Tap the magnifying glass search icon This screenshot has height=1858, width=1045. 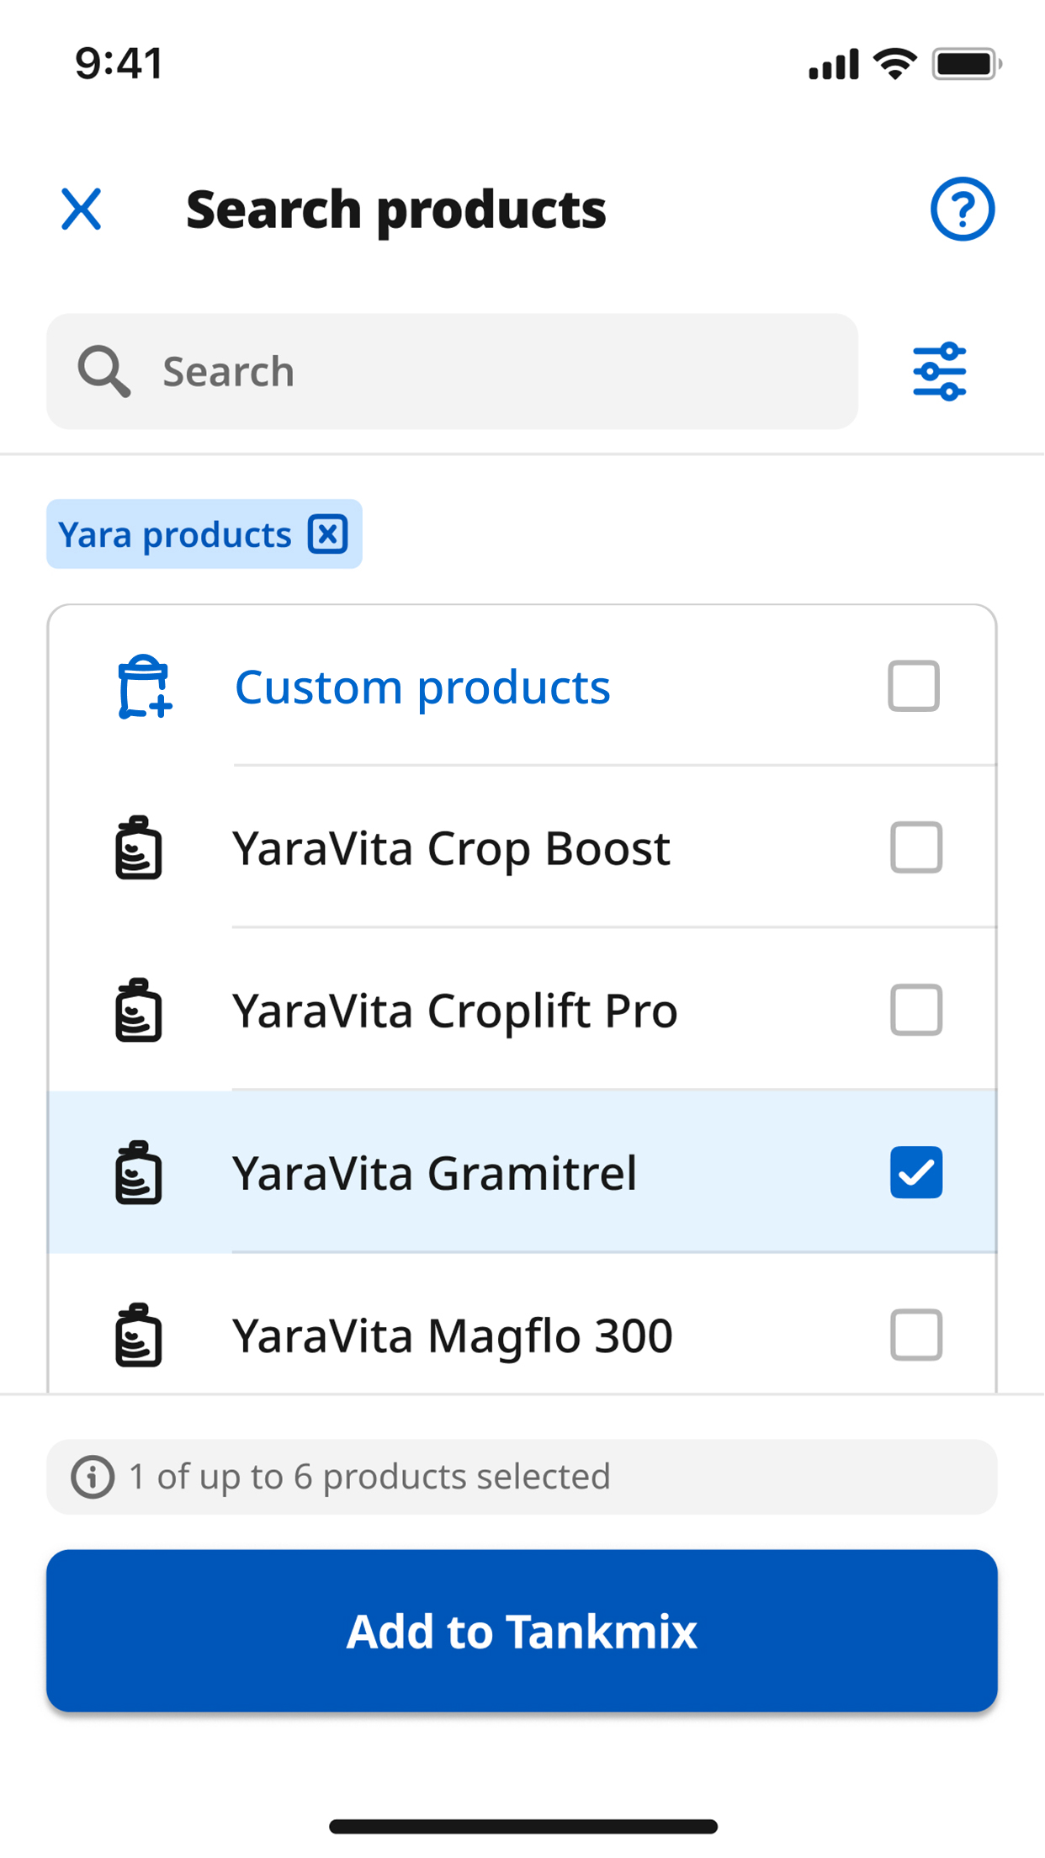(x=104, y=371)
